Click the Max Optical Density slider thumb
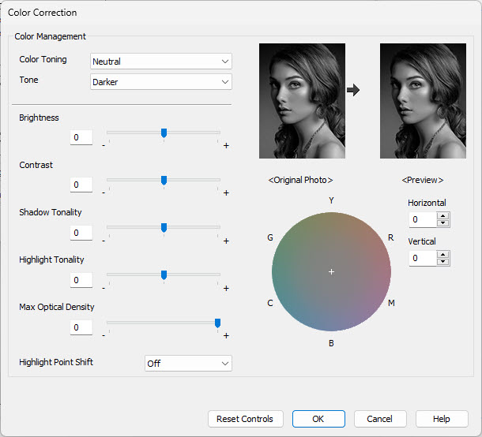The width and height of the screenshot is (482, 437). point(217,323)
